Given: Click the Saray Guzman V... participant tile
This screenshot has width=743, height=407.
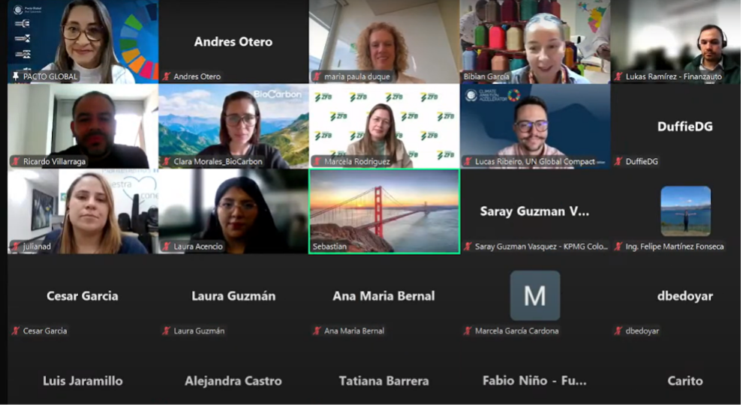Looking at the screenshot, I should tap(535, 211).
